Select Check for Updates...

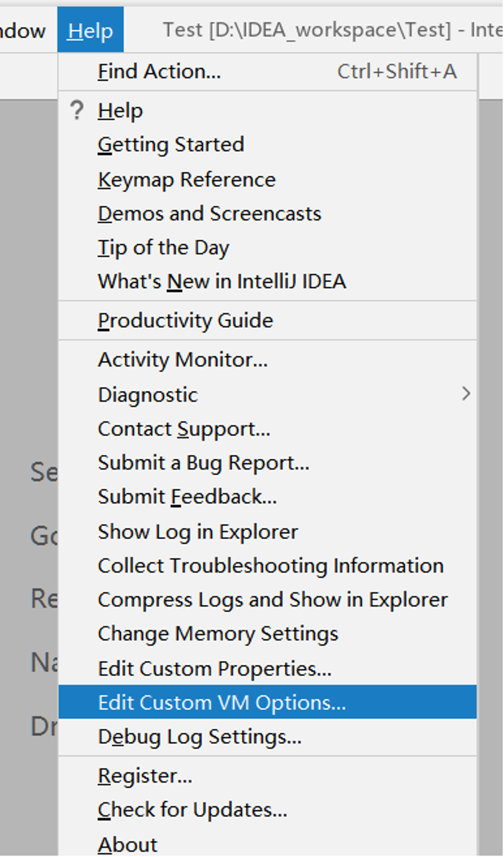click(268, 810)
